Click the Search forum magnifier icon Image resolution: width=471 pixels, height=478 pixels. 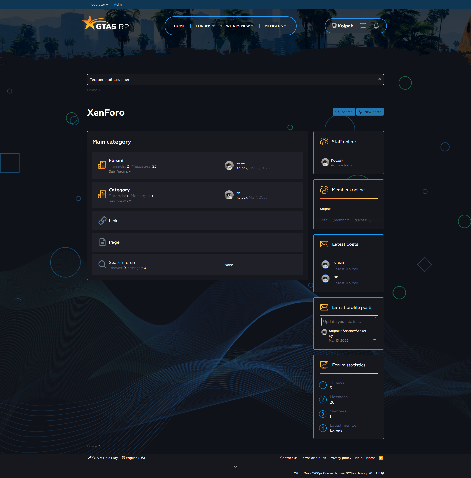click(x=102, y=265)
